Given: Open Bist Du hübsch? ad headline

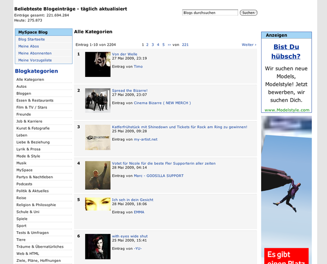Looking at the screenshot, I should (x=286, y=52).
